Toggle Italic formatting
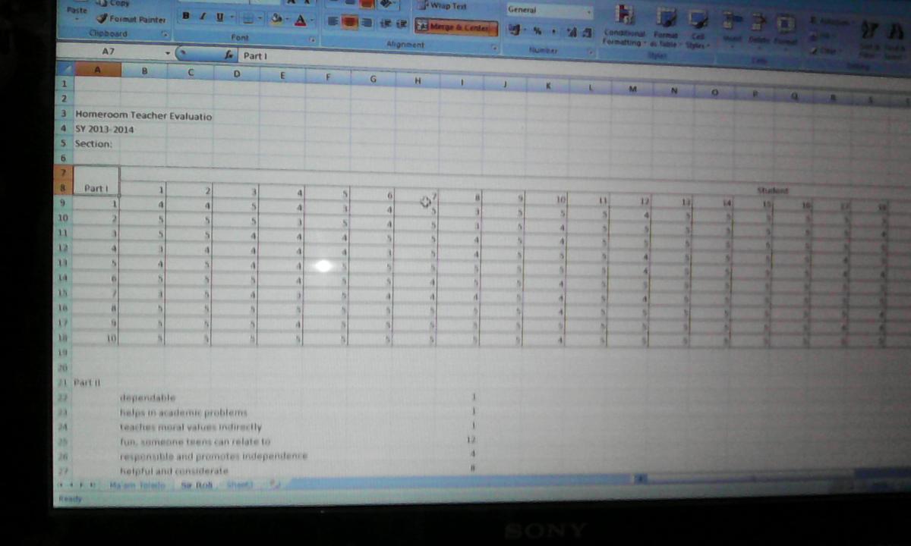Viewport: 911px width, 546px height. click(203, 17)
